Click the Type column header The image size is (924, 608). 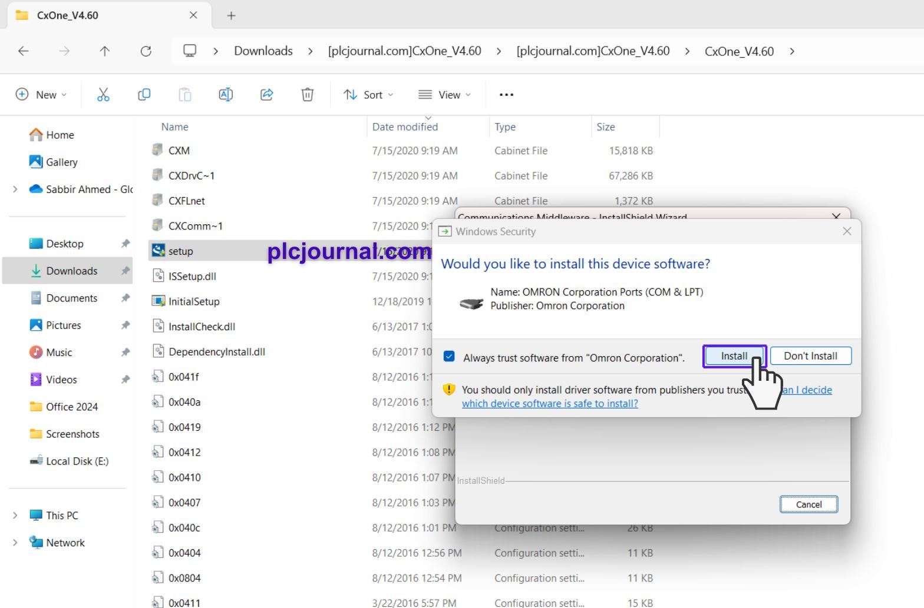click(x=505, y=127)
